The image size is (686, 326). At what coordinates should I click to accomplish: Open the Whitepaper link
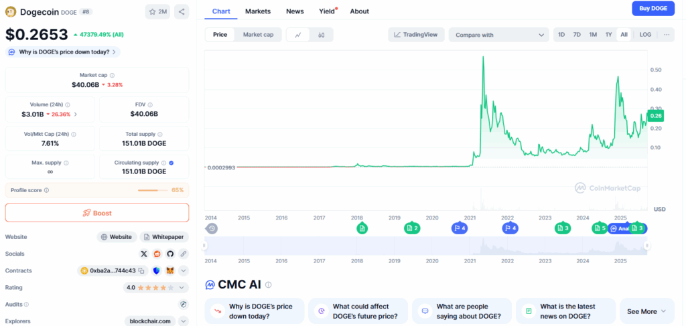pos(164,237)
